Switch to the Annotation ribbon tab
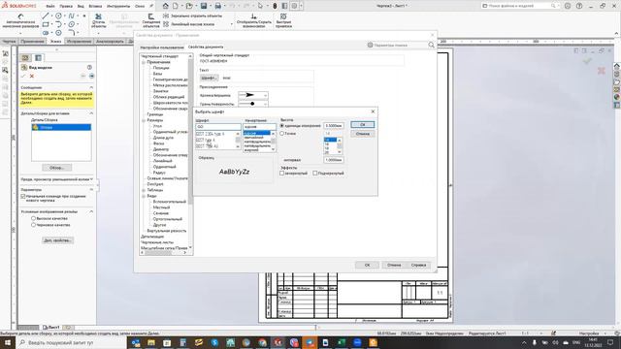 pos(32,41)
